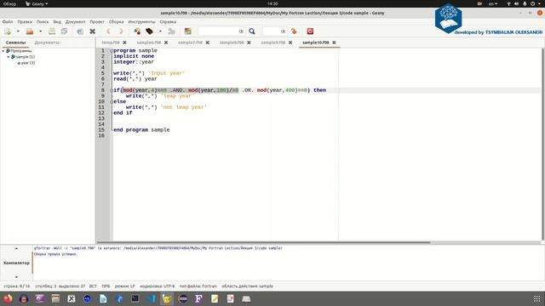Reload the current file icon
This screenshot has width=545, height=306.
(80, 31)
